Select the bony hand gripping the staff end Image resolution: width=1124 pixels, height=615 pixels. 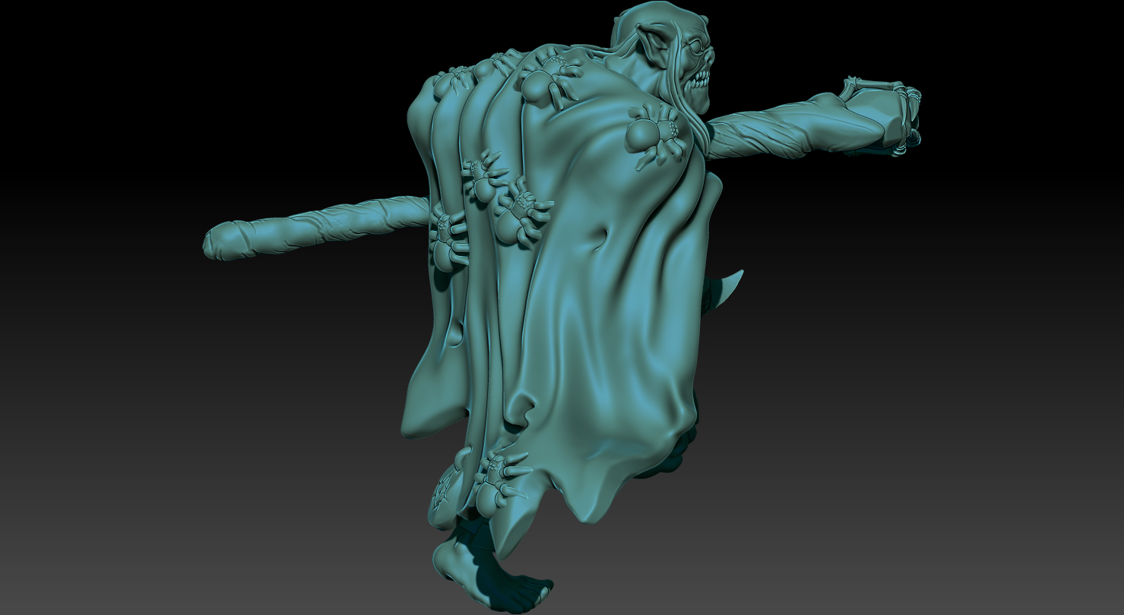coord(897,114)
